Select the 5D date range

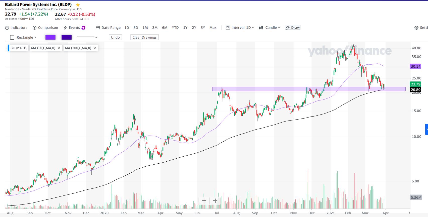[x=136, y=28]
